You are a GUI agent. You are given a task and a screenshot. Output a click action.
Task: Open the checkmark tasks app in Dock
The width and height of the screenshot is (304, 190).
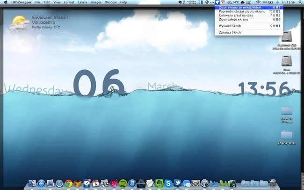[x=87, y=183]
